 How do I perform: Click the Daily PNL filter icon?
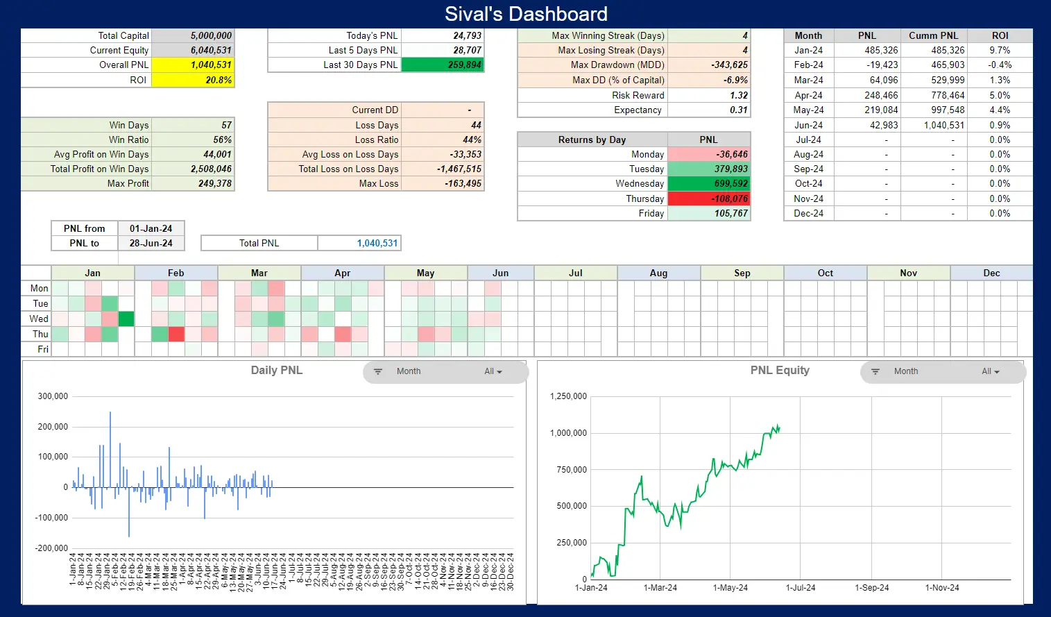(378, 371)
